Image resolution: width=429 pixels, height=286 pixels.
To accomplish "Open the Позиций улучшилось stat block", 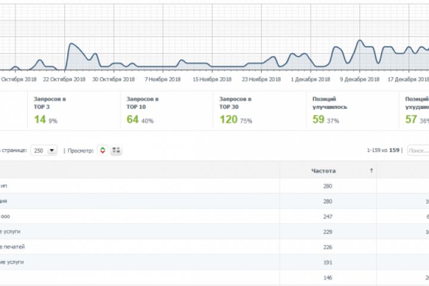I will (352, 110).
